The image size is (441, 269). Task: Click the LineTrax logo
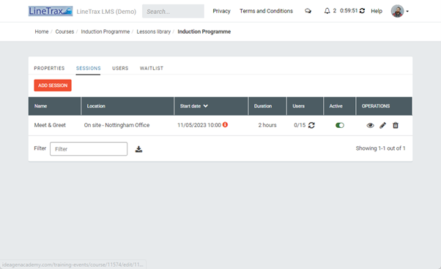(x=51, y=11)
